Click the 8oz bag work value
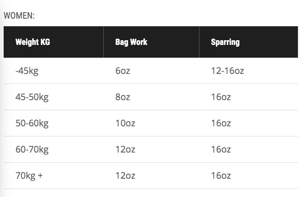 [123, 97]
